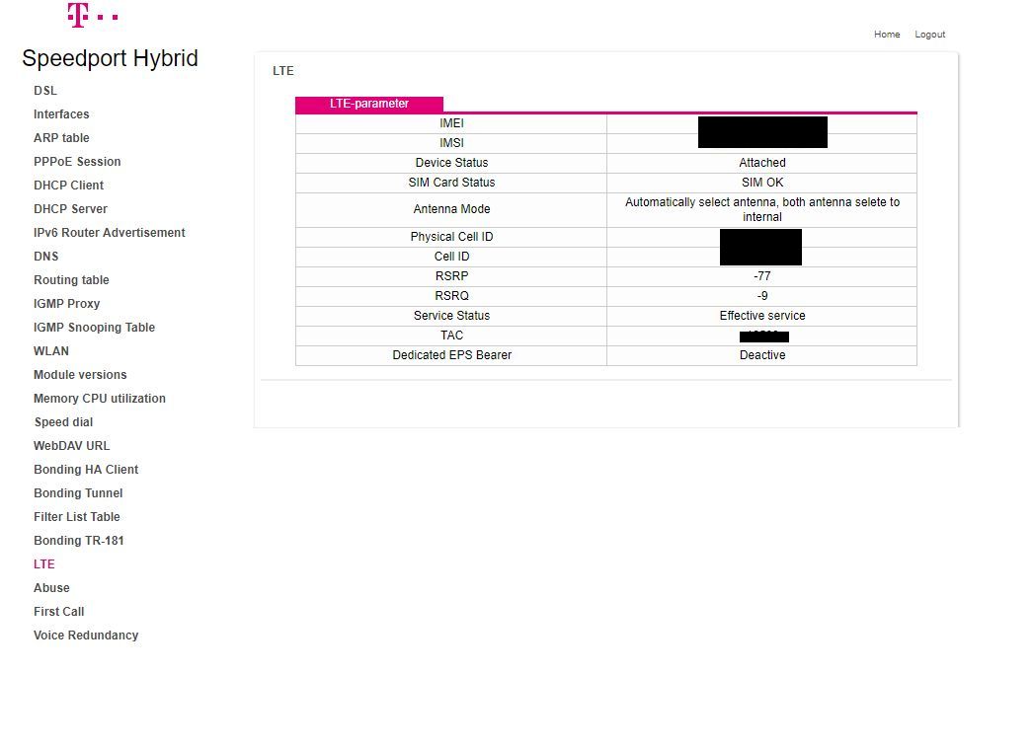
Task: Click the Deactive bearer value
Action: point(762,356)
